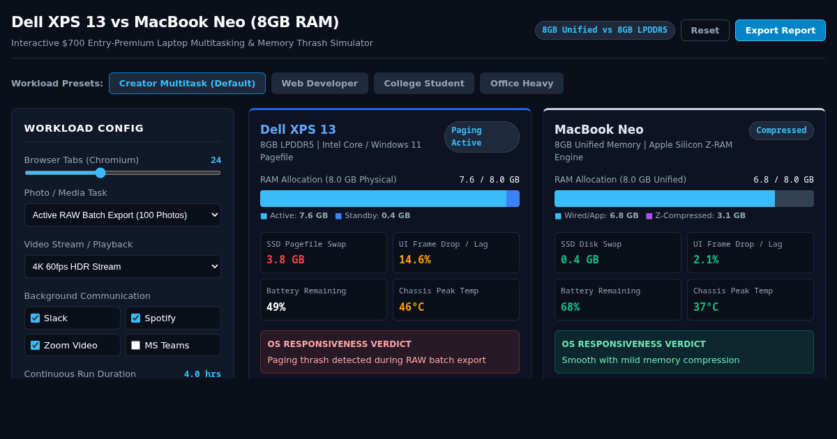Adjust the Browser Tabs slider
The height and width of the screenshot is (439, 837).
pos(123,173)
